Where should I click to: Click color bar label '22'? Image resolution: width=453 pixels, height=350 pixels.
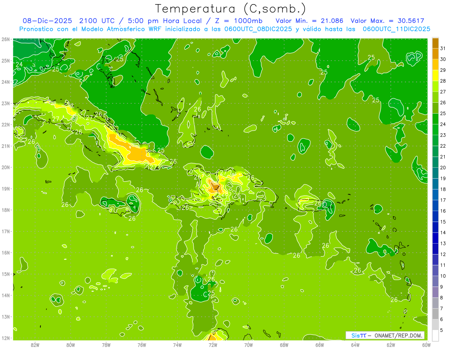coord(443,146)
